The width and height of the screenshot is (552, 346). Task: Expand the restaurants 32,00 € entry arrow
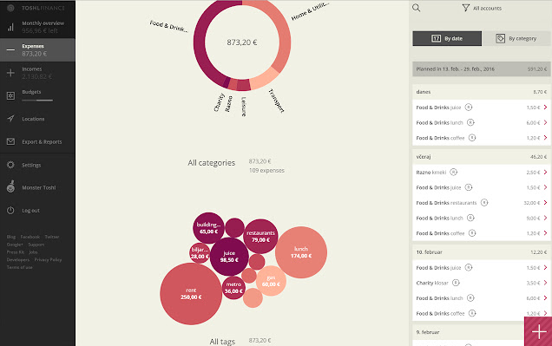click(x=545, y=203)
